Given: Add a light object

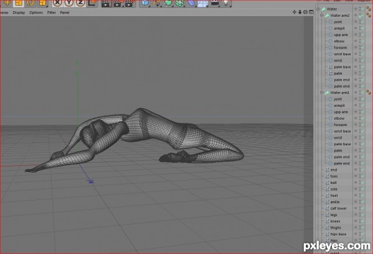Looking at the screenshot, I should coord(226,3).
